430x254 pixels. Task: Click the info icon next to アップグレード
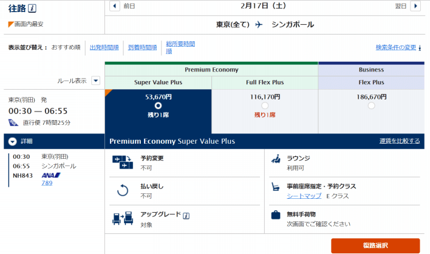186,215
